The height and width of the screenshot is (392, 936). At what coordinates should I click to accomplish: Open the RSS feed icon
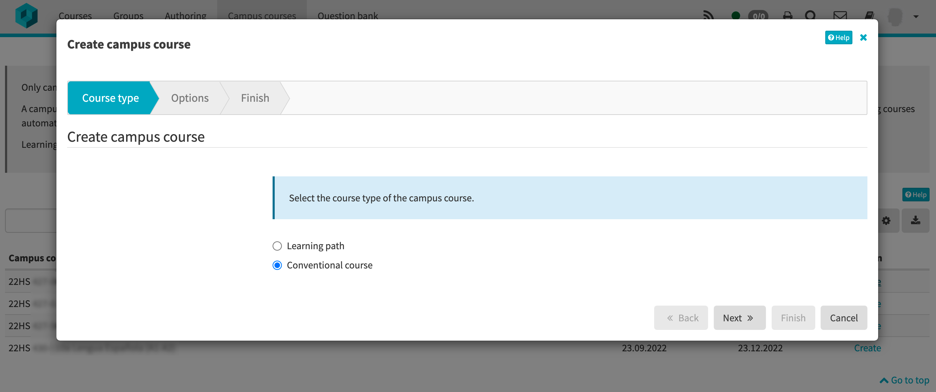pyautogui.click(x=708, y=16)
